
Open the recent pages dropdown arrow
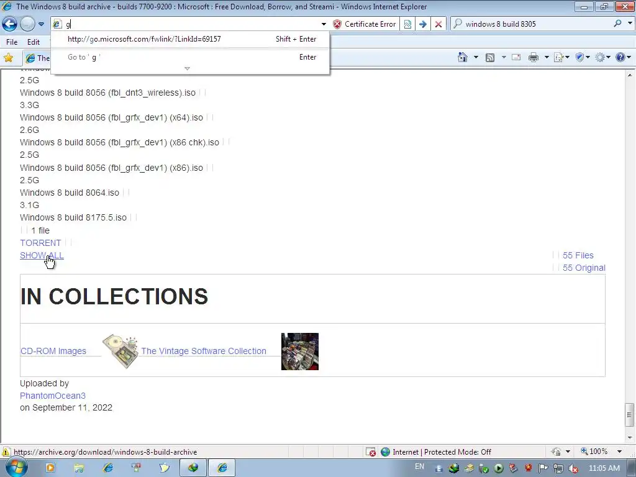[x=41, y=24]
